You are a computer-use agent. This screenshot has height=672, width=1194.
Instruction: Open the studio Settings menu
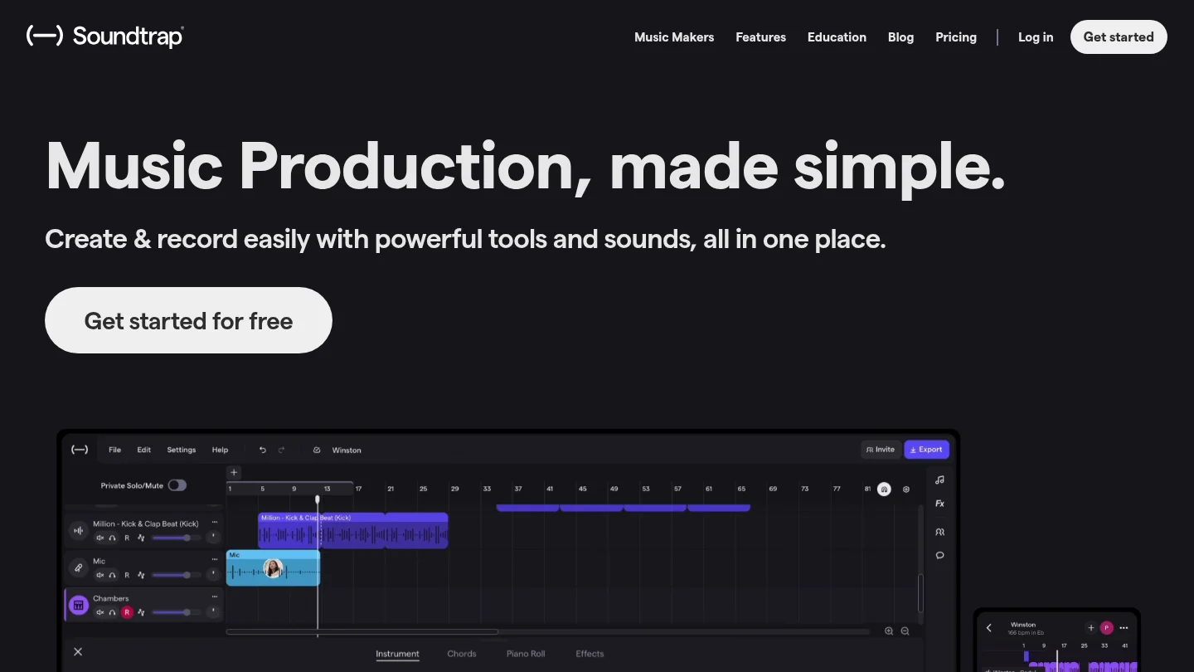point(182,450)
